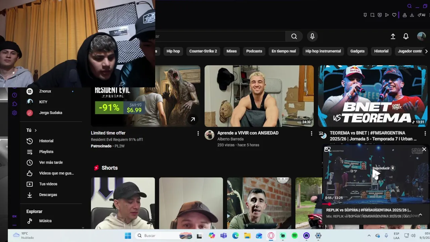Click the YouTube search magnifier button
Image resolution: width=430 pixels, height=242 pixels.
(294, 36)
